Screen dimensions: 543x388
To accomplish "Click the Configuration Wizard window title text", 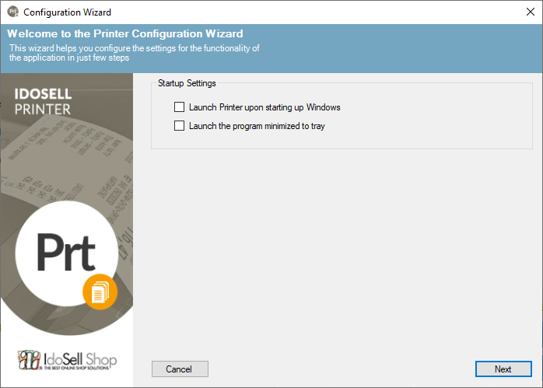I will (67, 12).
